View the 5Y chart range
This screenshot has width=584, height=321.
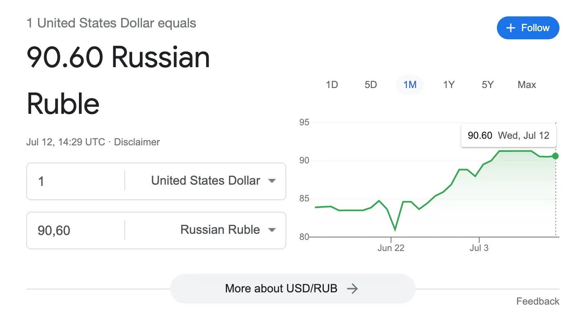tap(487, 85)
